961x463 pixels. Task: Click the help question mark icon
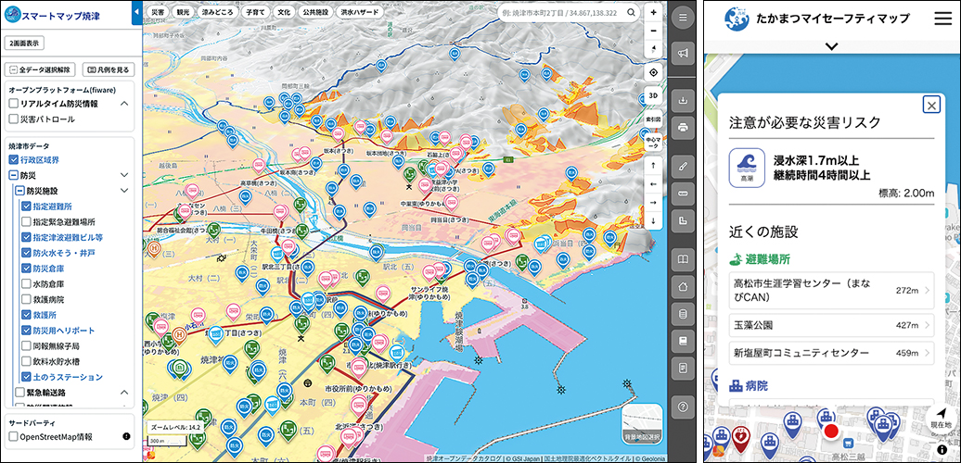click(x=683, y=406)
